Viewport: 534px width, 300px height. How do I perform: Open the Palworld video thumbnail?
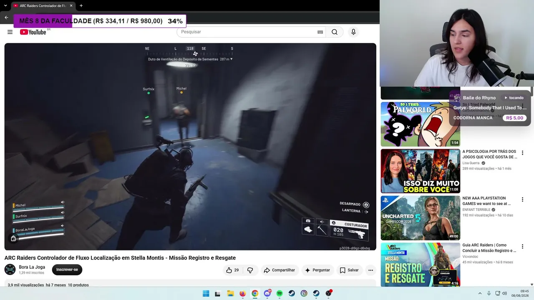tap(421, 124)
